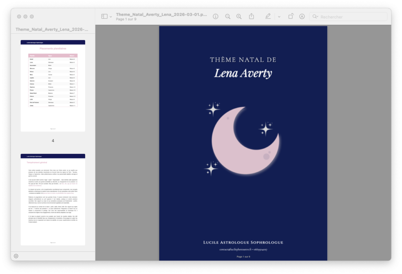
Task: Toggle the sidebar view button
Action: point(104,16)
